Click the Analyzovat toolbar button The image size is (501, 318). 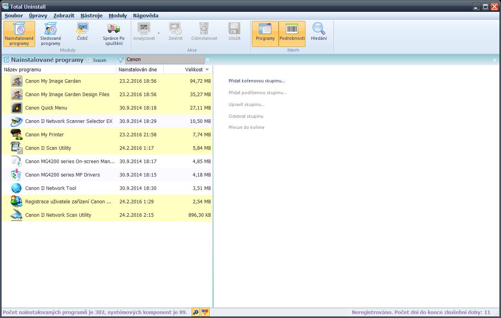click(144, 32)
